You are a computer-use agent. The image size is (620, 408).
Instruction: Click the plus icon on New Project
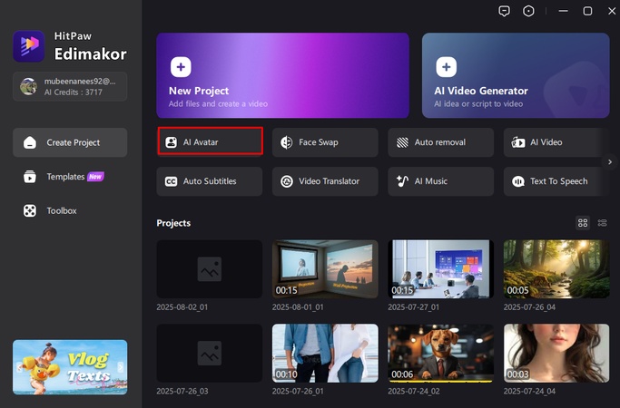pos(181,67)
